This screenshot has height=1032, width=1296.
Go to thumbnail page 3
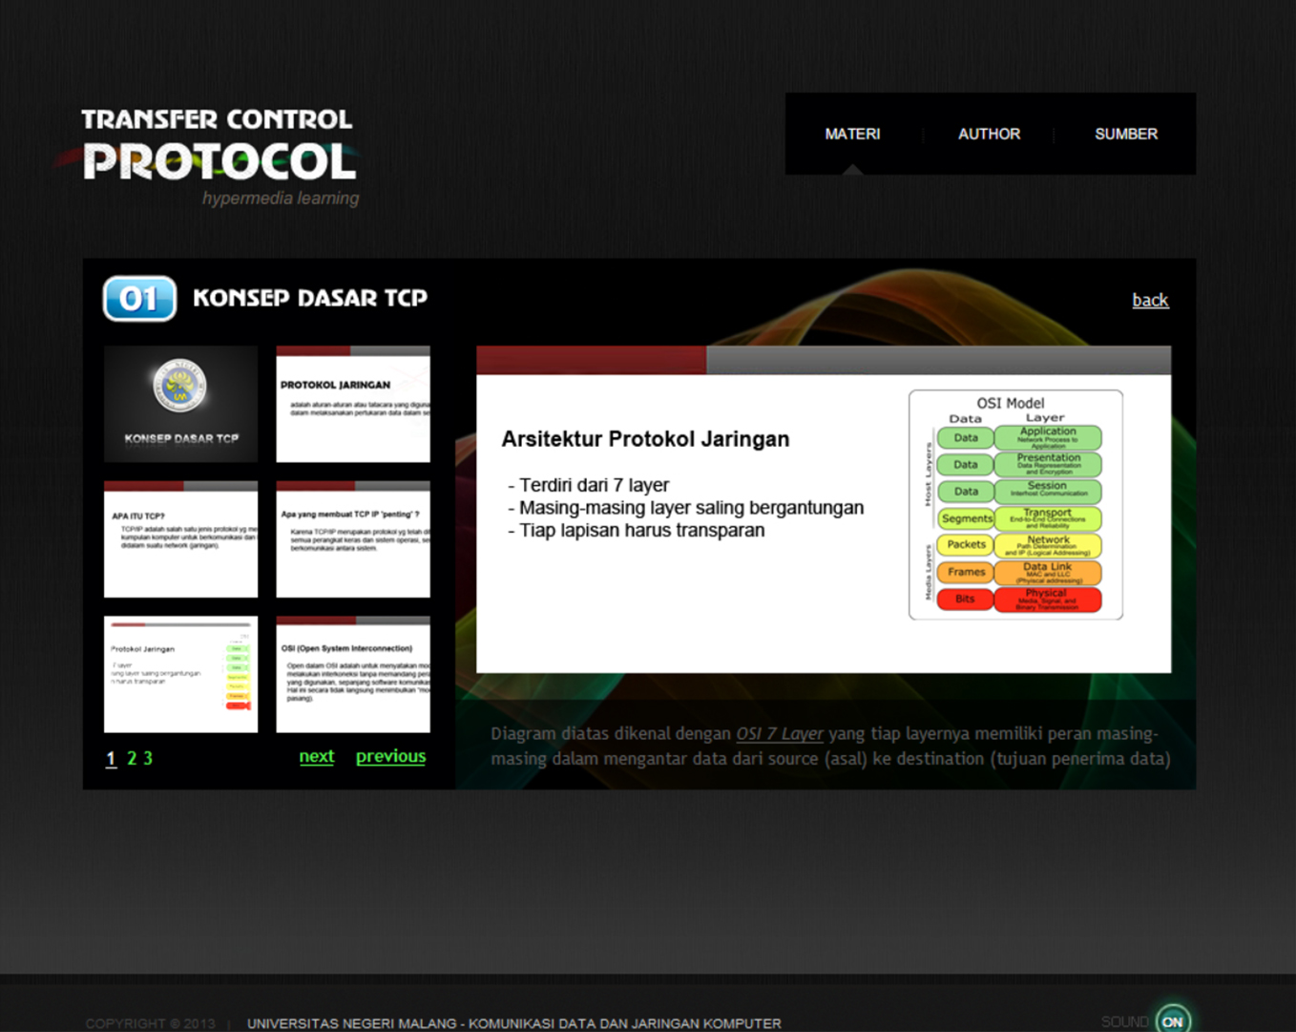coord(148,758)
